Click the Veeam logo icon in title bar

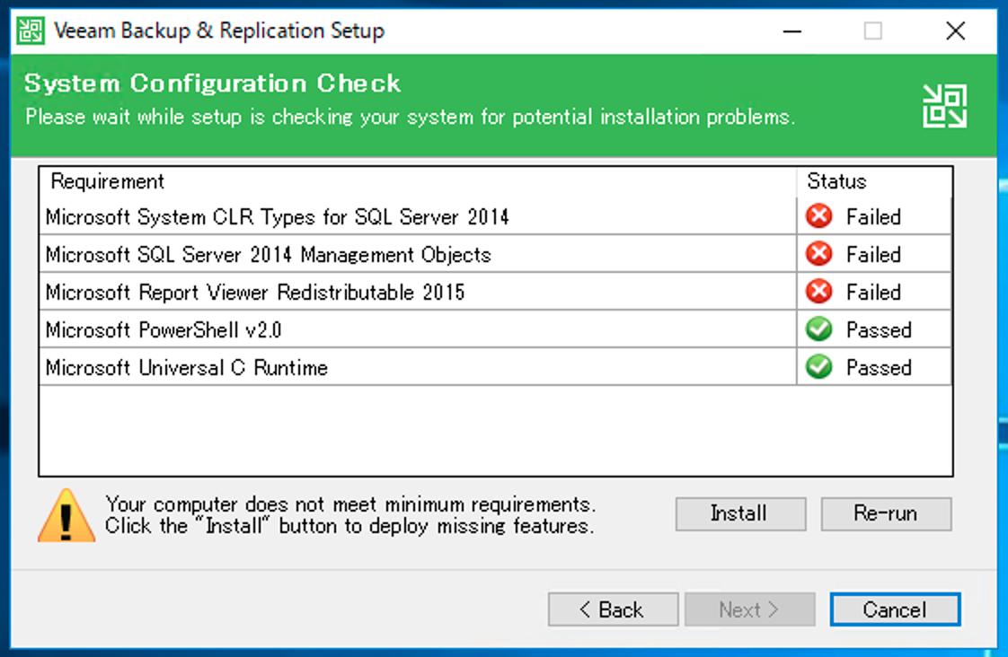pos(31,31)
